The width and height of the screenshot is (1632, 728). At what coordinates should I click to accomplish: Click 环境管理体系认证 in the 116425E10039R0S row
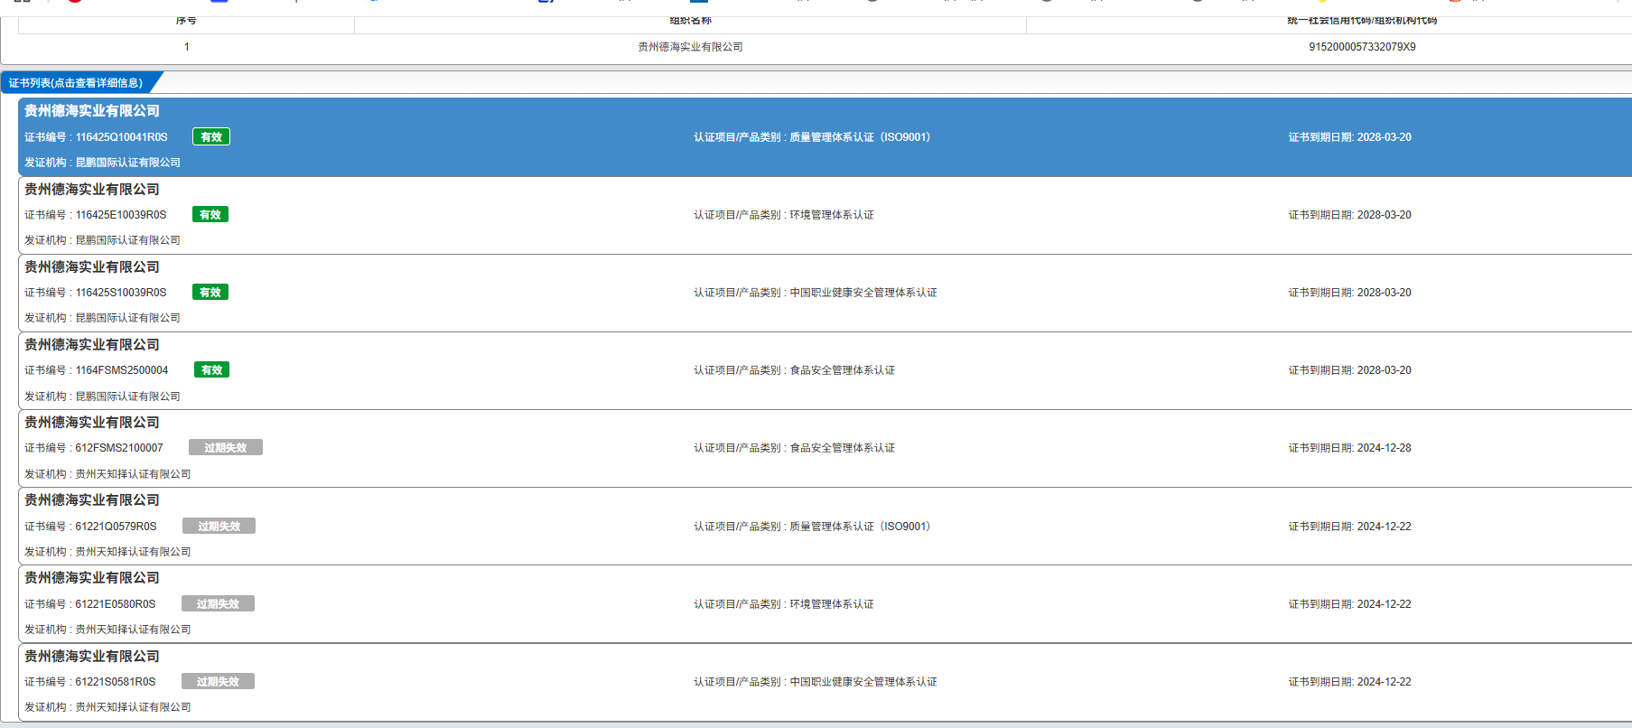(832, 215)
